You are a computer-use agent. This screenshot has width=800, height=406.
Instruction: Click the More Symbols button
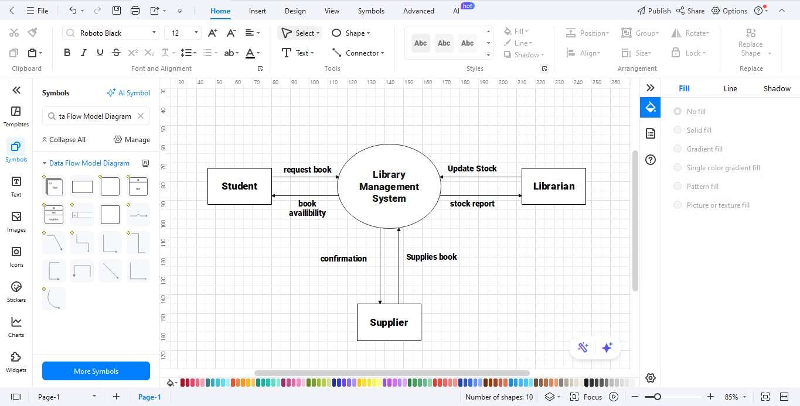click(96, 371)
